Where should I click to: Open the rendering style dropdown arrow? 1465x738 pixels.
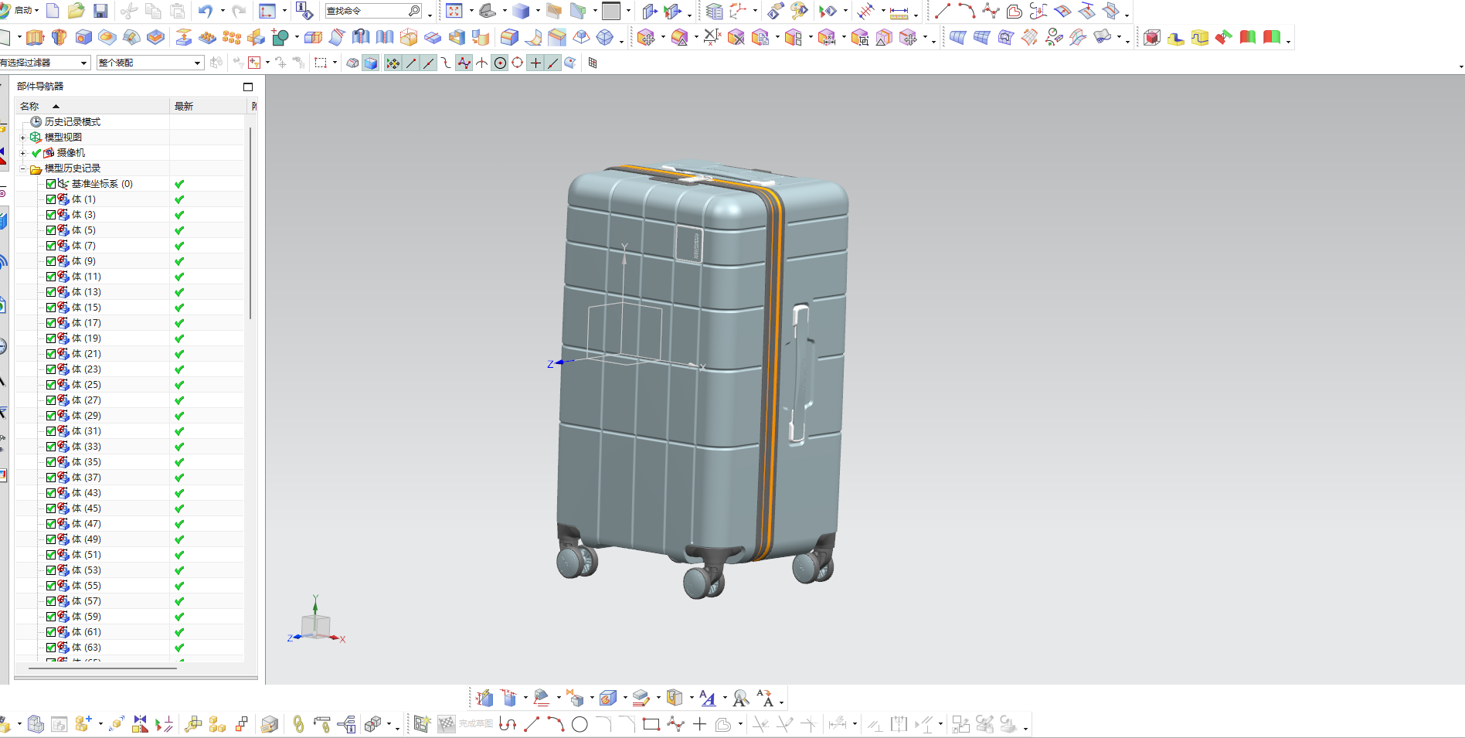[x=538, y=11]
